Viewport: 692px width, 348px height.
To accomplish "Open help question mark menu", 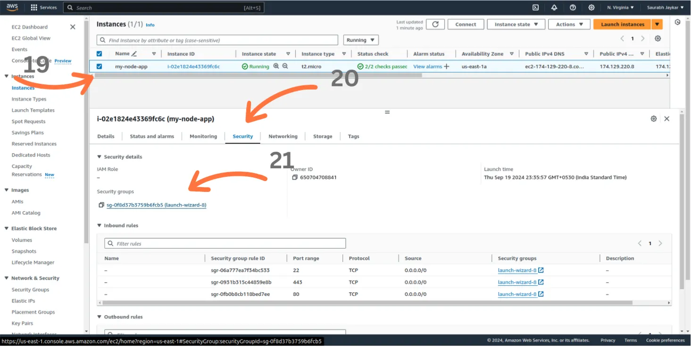I will pos(573,8).
